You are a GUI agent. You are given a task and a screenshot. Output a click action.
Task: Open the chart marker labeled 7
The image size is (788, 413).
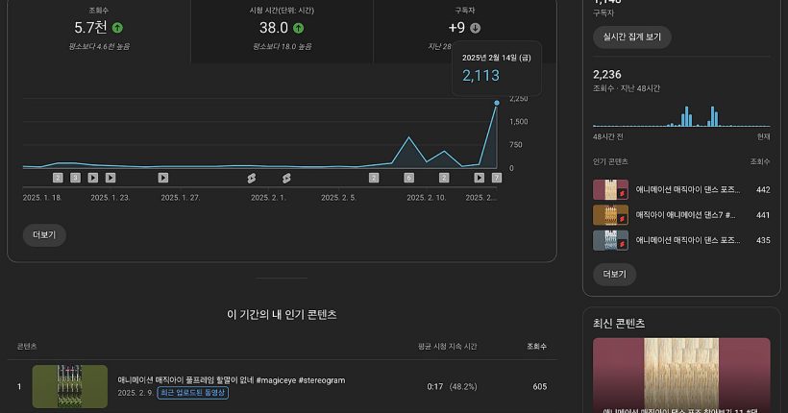tap(497, 178)
